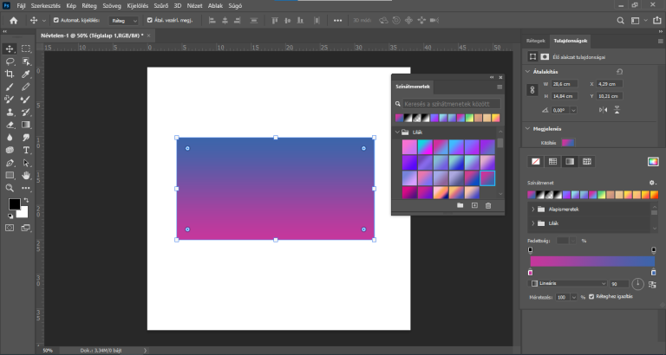Open the Réteg auto-select dropdown
666x355 pixels.
tap(124, 21)
